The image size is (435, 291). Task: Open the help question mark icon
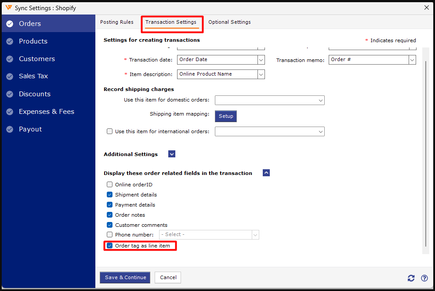(424, 278)
